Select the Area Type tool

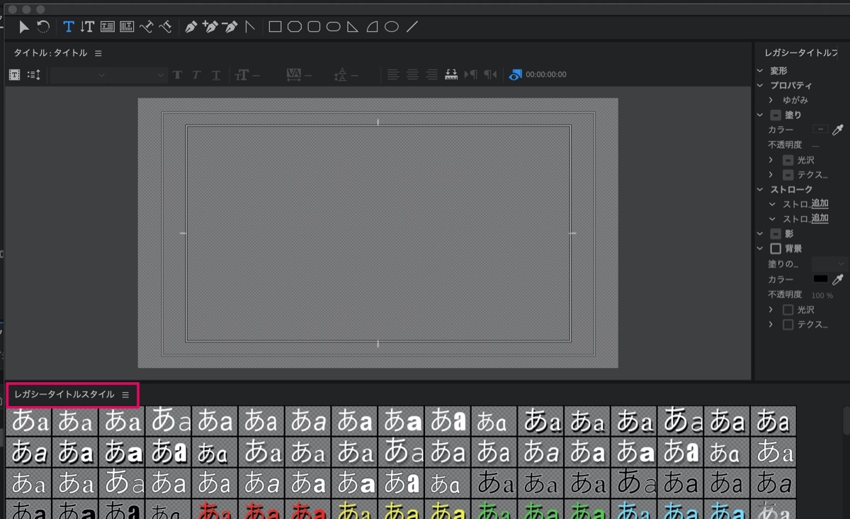pyautogui.click(x=108, y=27)
